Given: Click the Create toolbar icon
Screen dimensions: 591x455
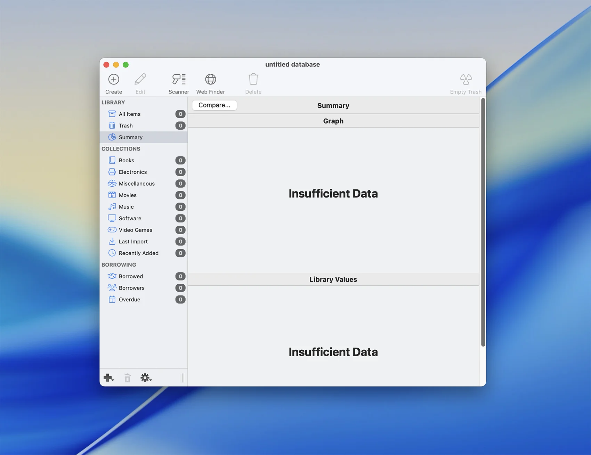Looking at the screenshot, I should point(114,80).
